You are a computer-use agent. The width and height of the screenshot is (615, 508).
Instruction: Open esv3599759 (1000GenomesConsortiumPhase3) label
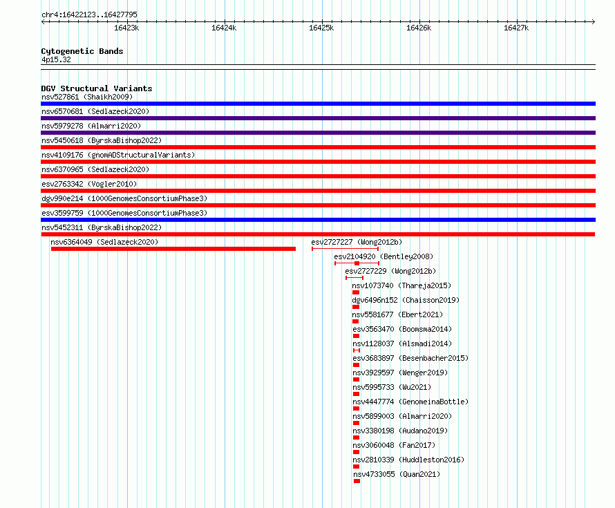pos(124,213)
